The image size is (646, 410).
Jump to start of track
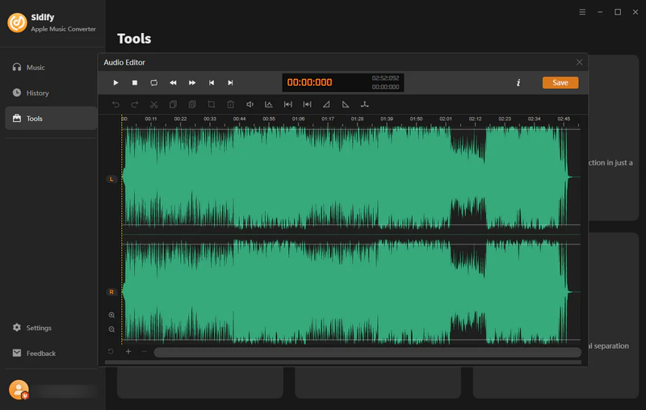click(212, 83)
